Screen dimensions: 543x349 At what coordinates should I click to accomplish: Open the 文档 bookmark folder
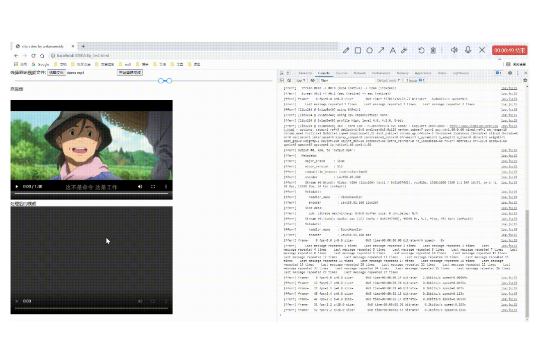tap(60, 64)
